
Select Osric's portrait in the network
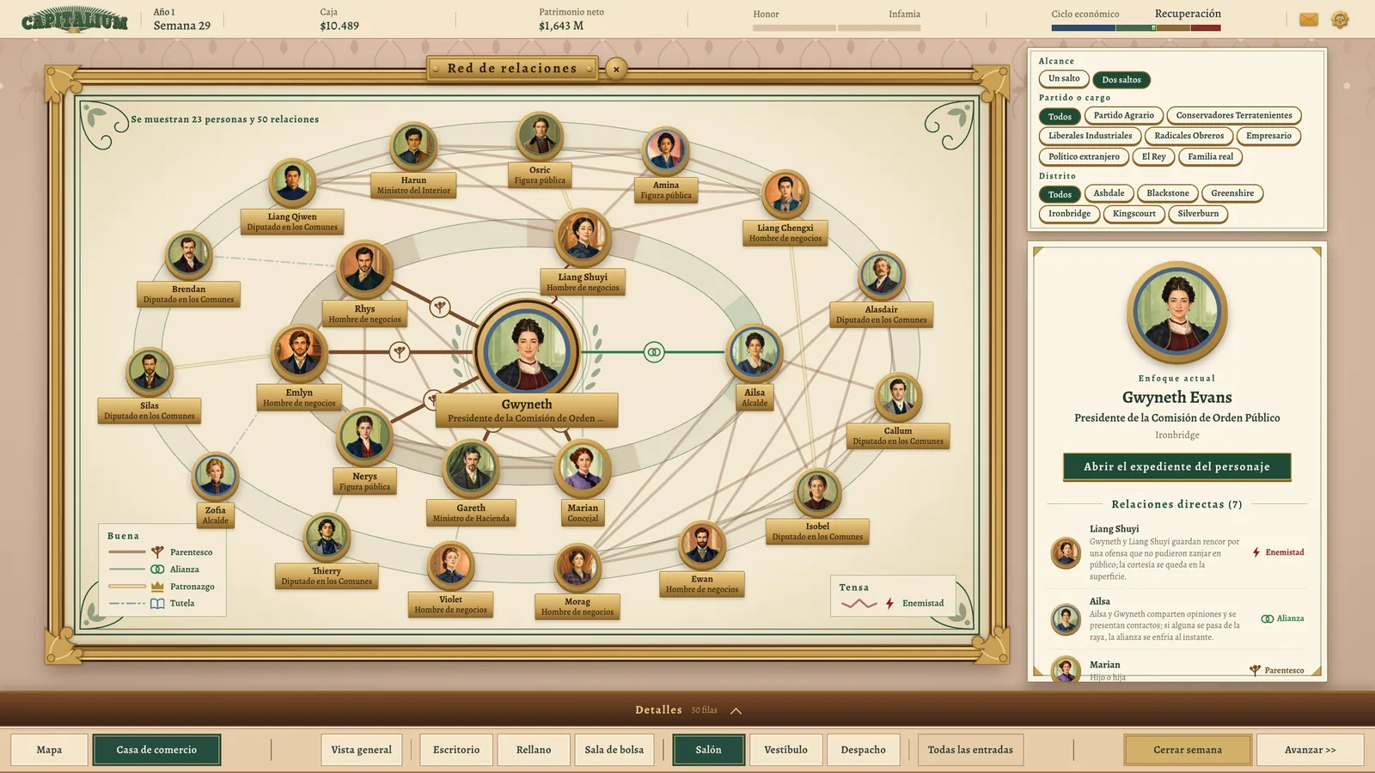tap(540, 137)
